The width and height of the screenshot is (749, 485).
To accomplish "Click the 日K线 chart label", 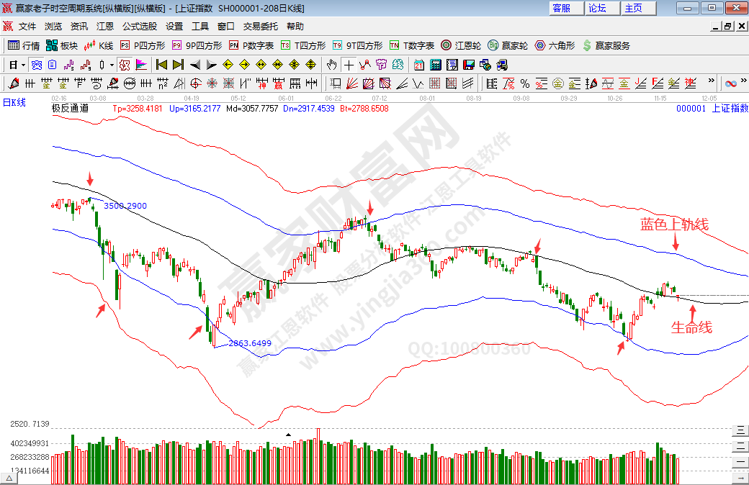I will click(14, 102).
